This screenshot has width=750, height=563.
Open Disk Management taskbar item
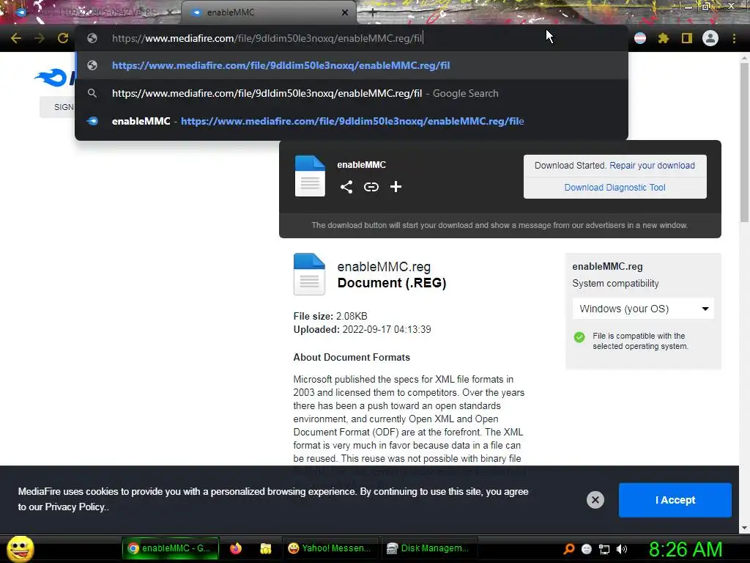point(428,548)
